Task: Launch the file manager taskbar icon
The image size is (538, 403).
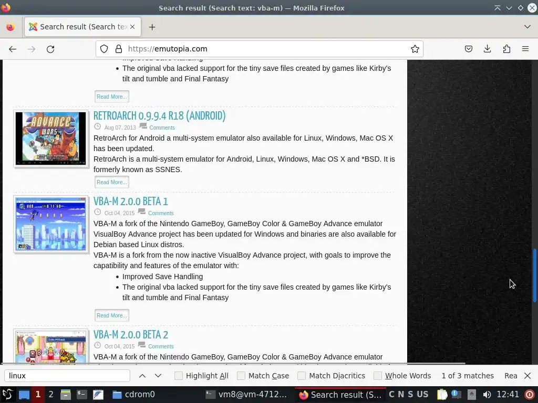Action: pos(65,395)
